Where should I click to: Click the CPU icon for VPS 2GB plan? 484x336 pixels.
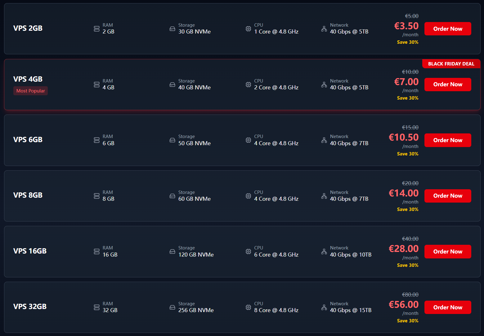(248, 29)
